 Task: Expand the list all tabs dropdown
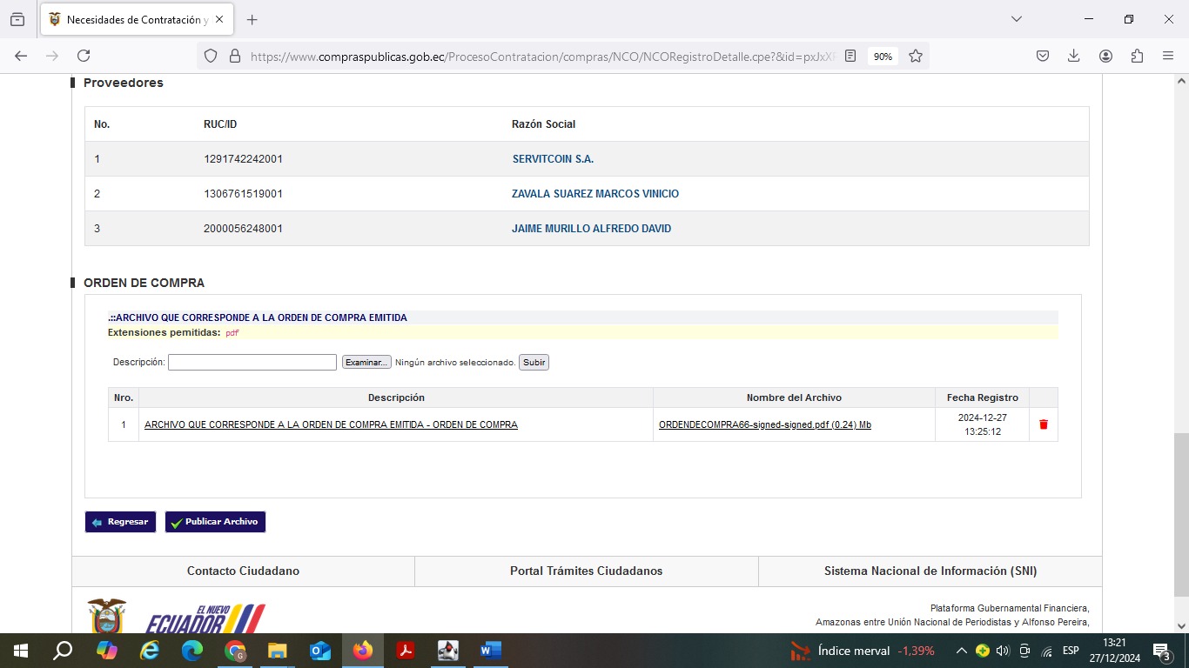(1016, 19)
